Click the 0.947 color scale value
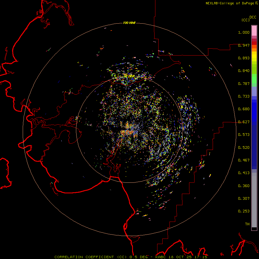259x259 pixels. point(244,45)
